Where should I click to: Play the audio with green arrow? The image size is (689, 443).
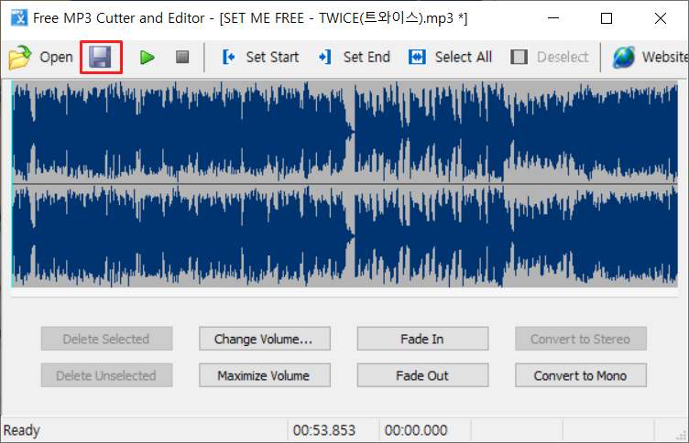pos(148,57)
